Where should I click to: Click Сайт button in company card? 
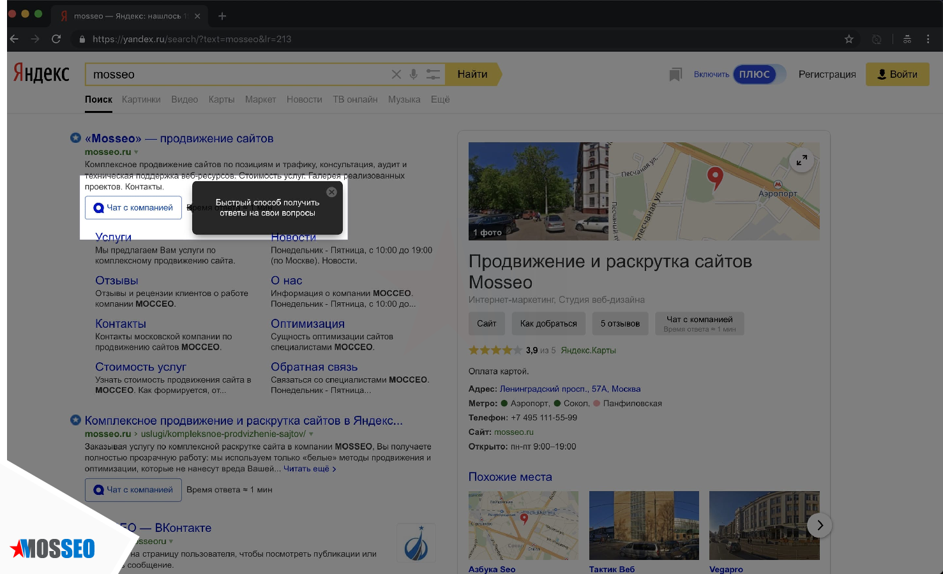click(487, 323)
